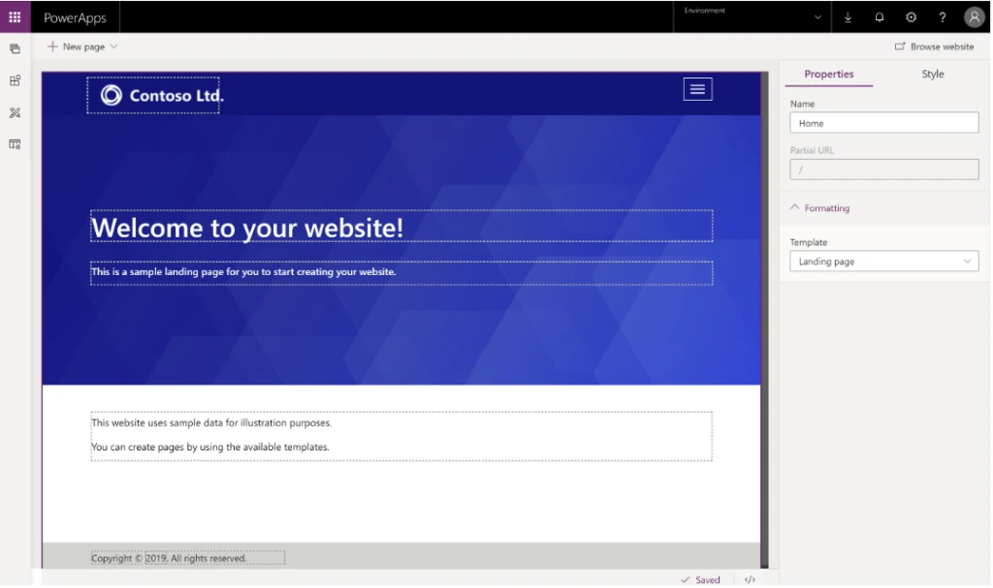Open the source code editor icon
This screenshot has width=993, height=588.
[750, 579]
